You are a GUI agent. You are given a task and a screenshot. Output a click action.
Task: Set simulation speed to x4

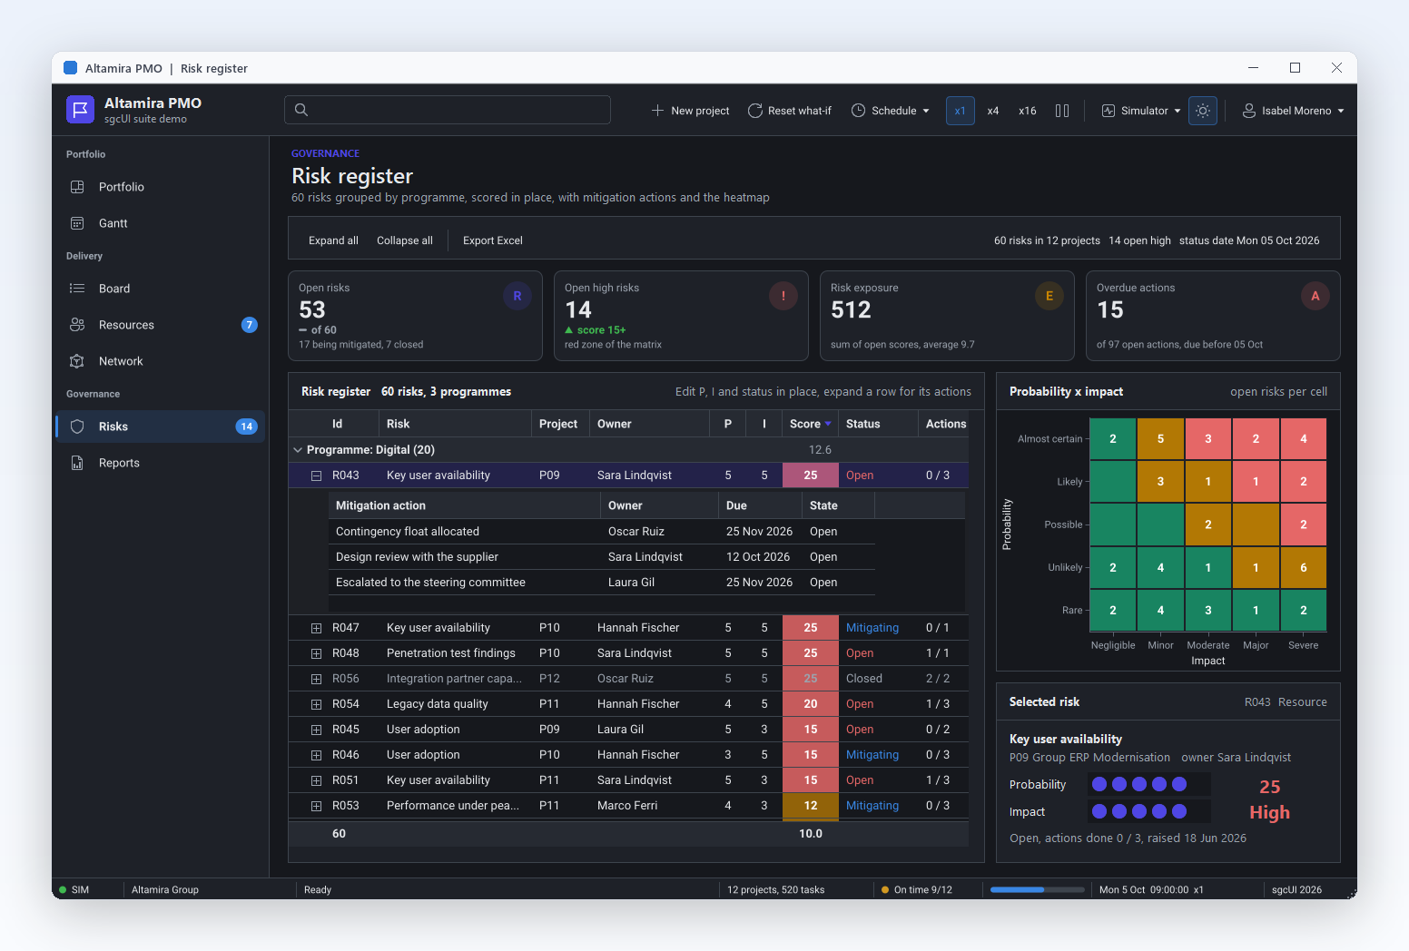pos(993,111)
